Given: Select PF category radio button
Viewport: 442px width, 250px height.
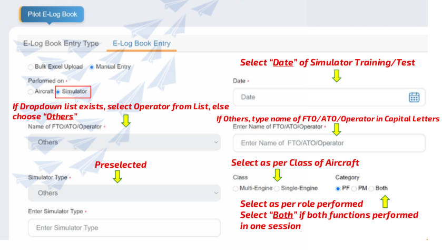Looking at the screenshot, I should click(338, 188).
